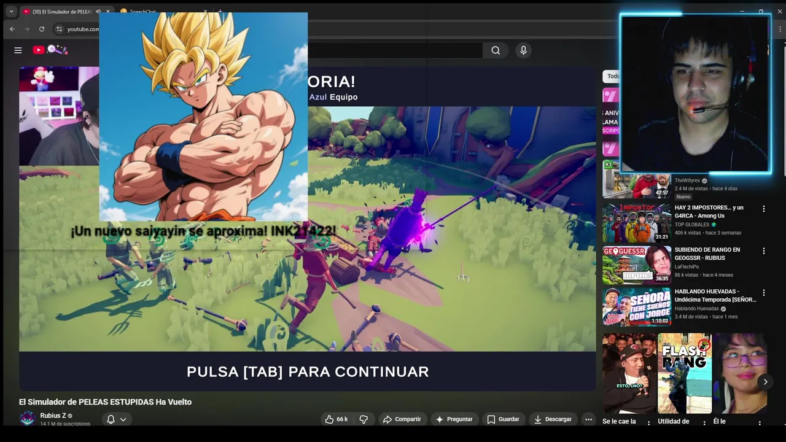This screenshot has height=442, width=786.
Task: Click the Preguntar button
Action: [454, 419]
